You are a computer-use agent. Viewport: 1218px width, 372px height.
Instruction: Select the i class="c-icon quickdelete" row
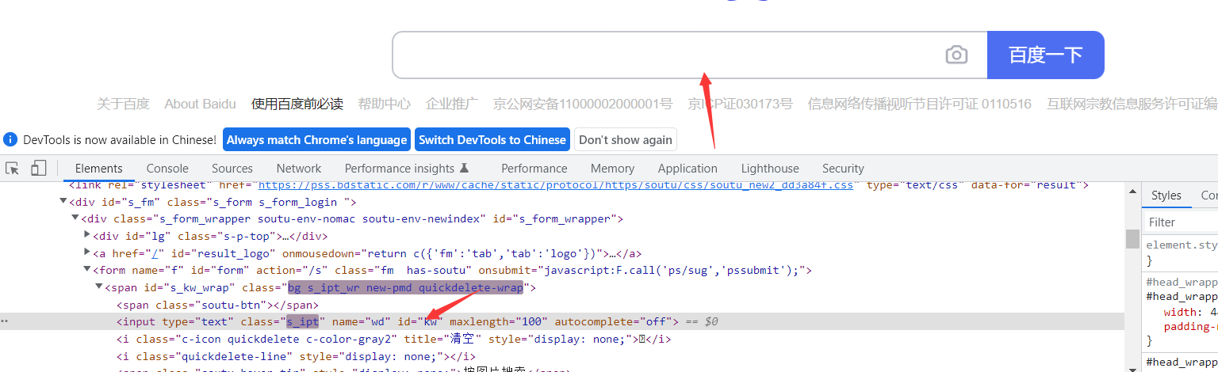click(394, 339)
